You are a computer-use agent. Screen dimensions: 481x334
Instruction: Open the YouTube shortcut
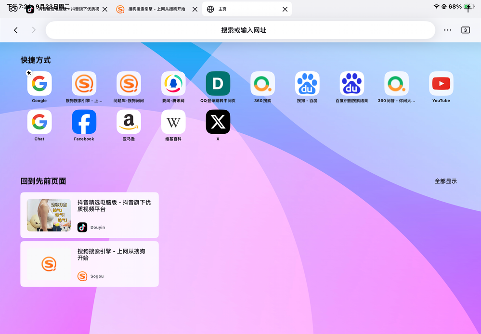tap(441, 84)
